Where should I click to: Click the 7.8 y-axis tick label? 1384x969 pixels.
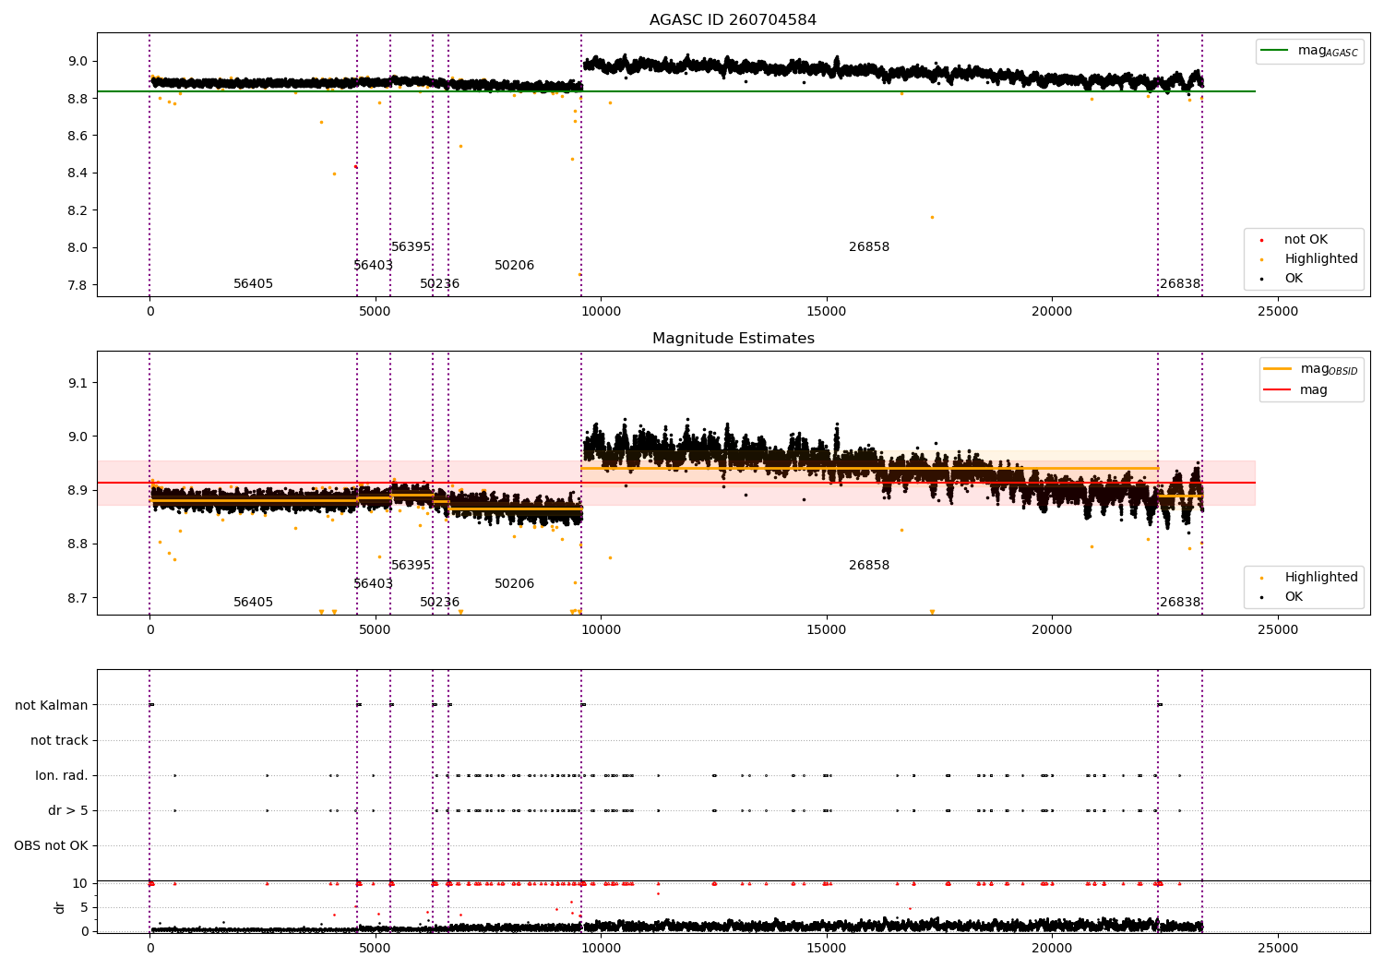78,285
